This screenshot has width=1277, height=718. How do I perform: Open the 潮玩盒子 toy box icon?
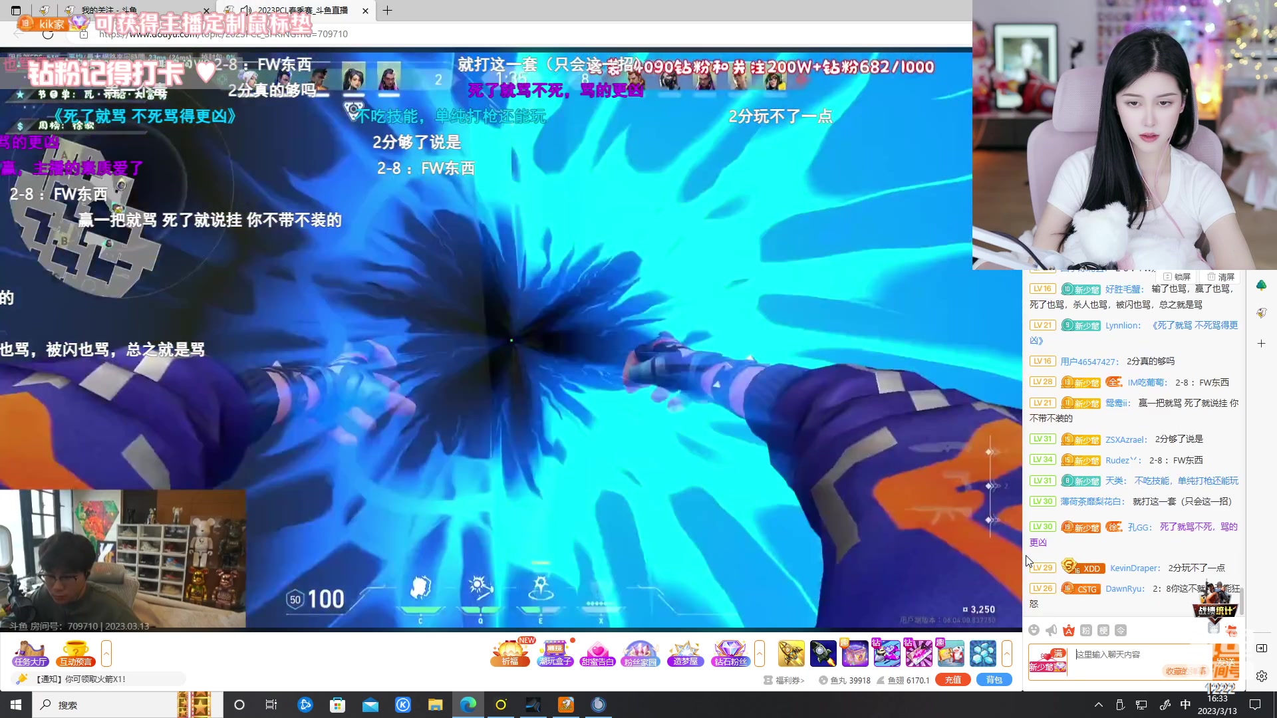click(x=555, y=653)
